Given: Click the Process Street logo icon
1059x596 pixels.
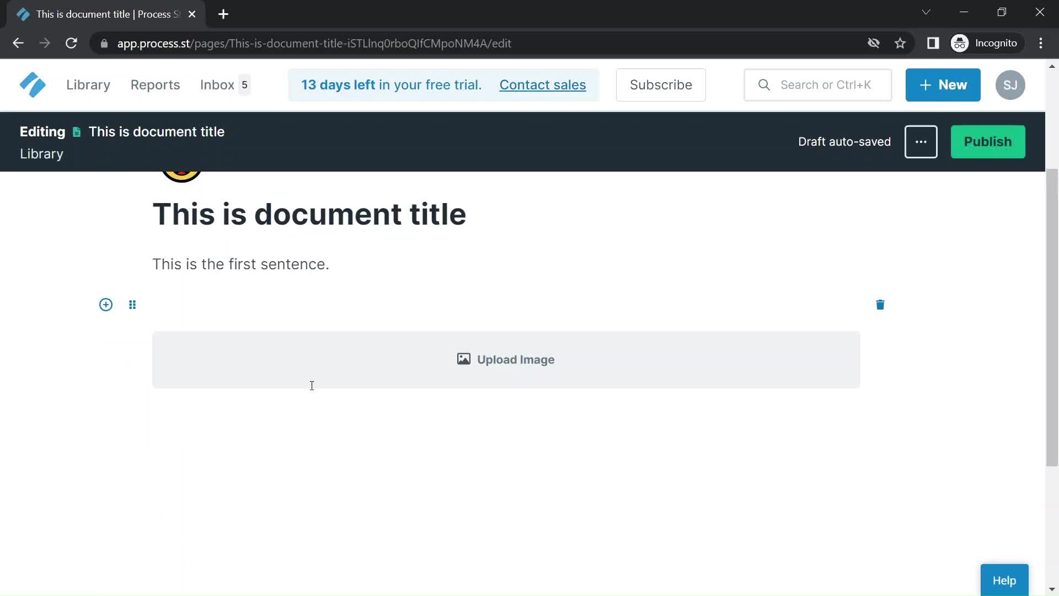Looking at the screenshot, I should pos(33,85).
